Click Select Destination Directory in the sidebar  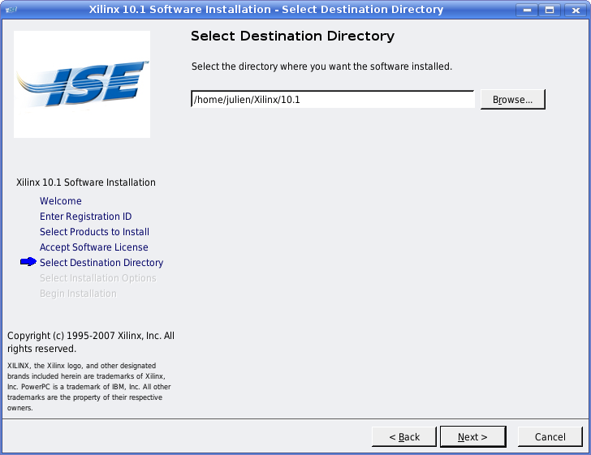(x=101, y=263)
